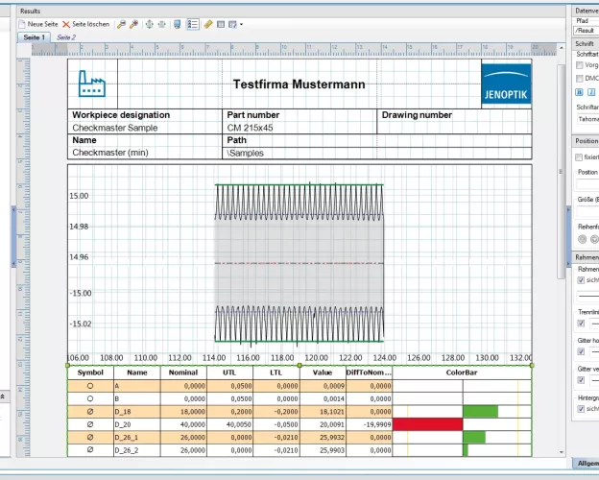Click the zoom out magnifier icon
The image size is (599, 480).
[134, 23]
